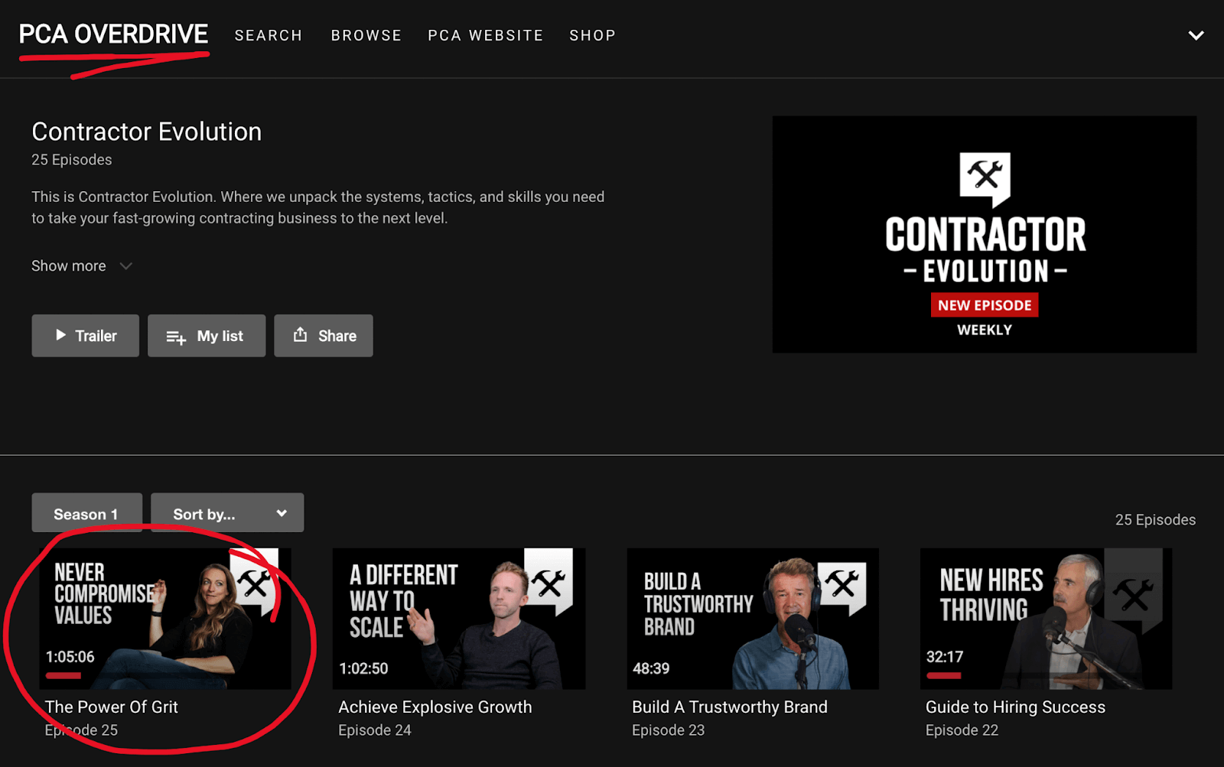Image resolution: width=1224 pixels, height=767 pixels.
Task: Open the Search menu item
Action: coord(269,35)
